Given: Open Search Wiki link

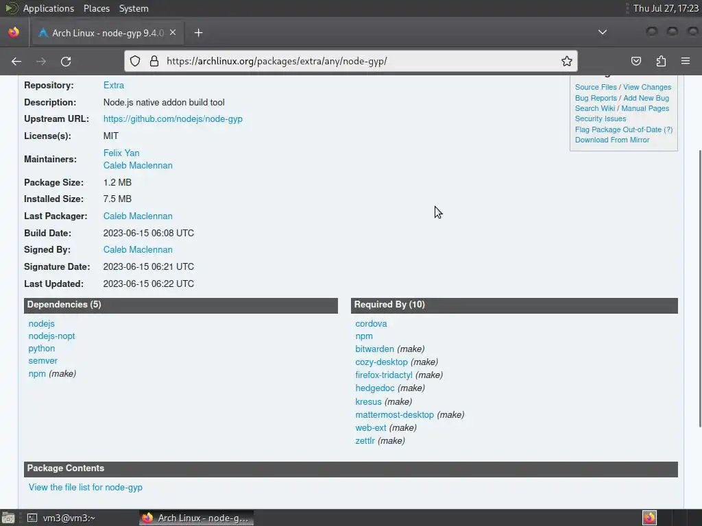Looking at the screenshot, I should [594, 108].
